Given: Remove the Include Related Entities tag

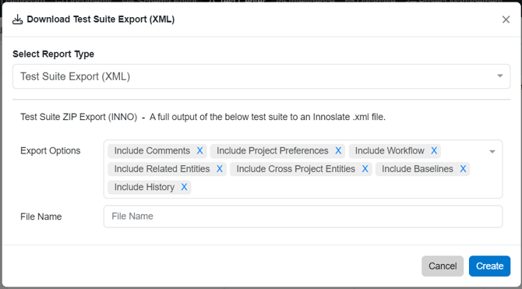Looking at the screenshot, I should coord(220,169).
